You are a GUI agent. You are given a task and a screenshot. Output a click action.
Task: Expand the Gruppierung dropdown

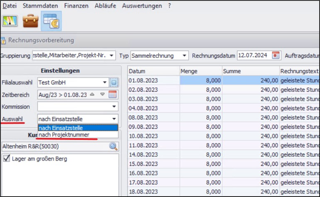point(112,55)
